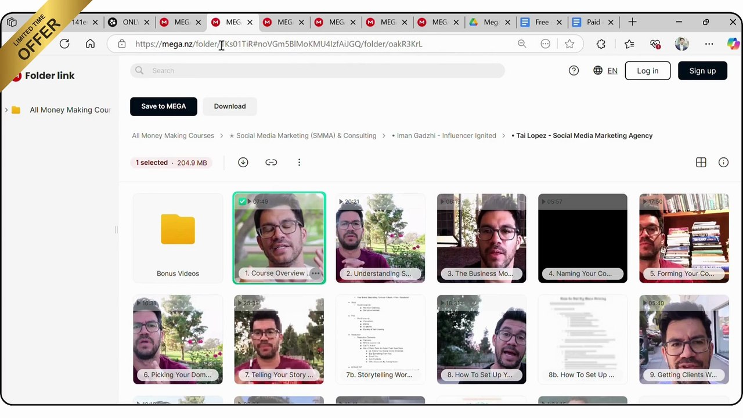Add page to favorites star icon
The image size is (743, 418).
(569, 44)
